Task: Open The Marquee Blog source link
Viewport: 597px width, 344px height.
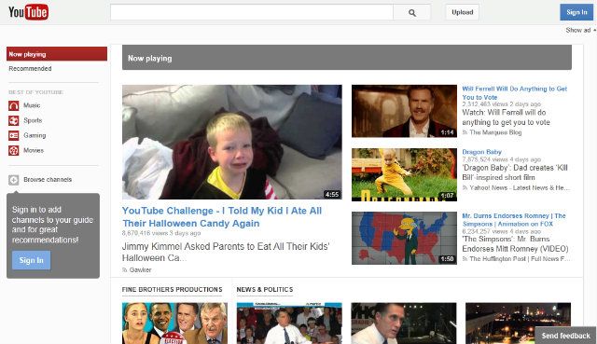Action: tap(495, 132)
